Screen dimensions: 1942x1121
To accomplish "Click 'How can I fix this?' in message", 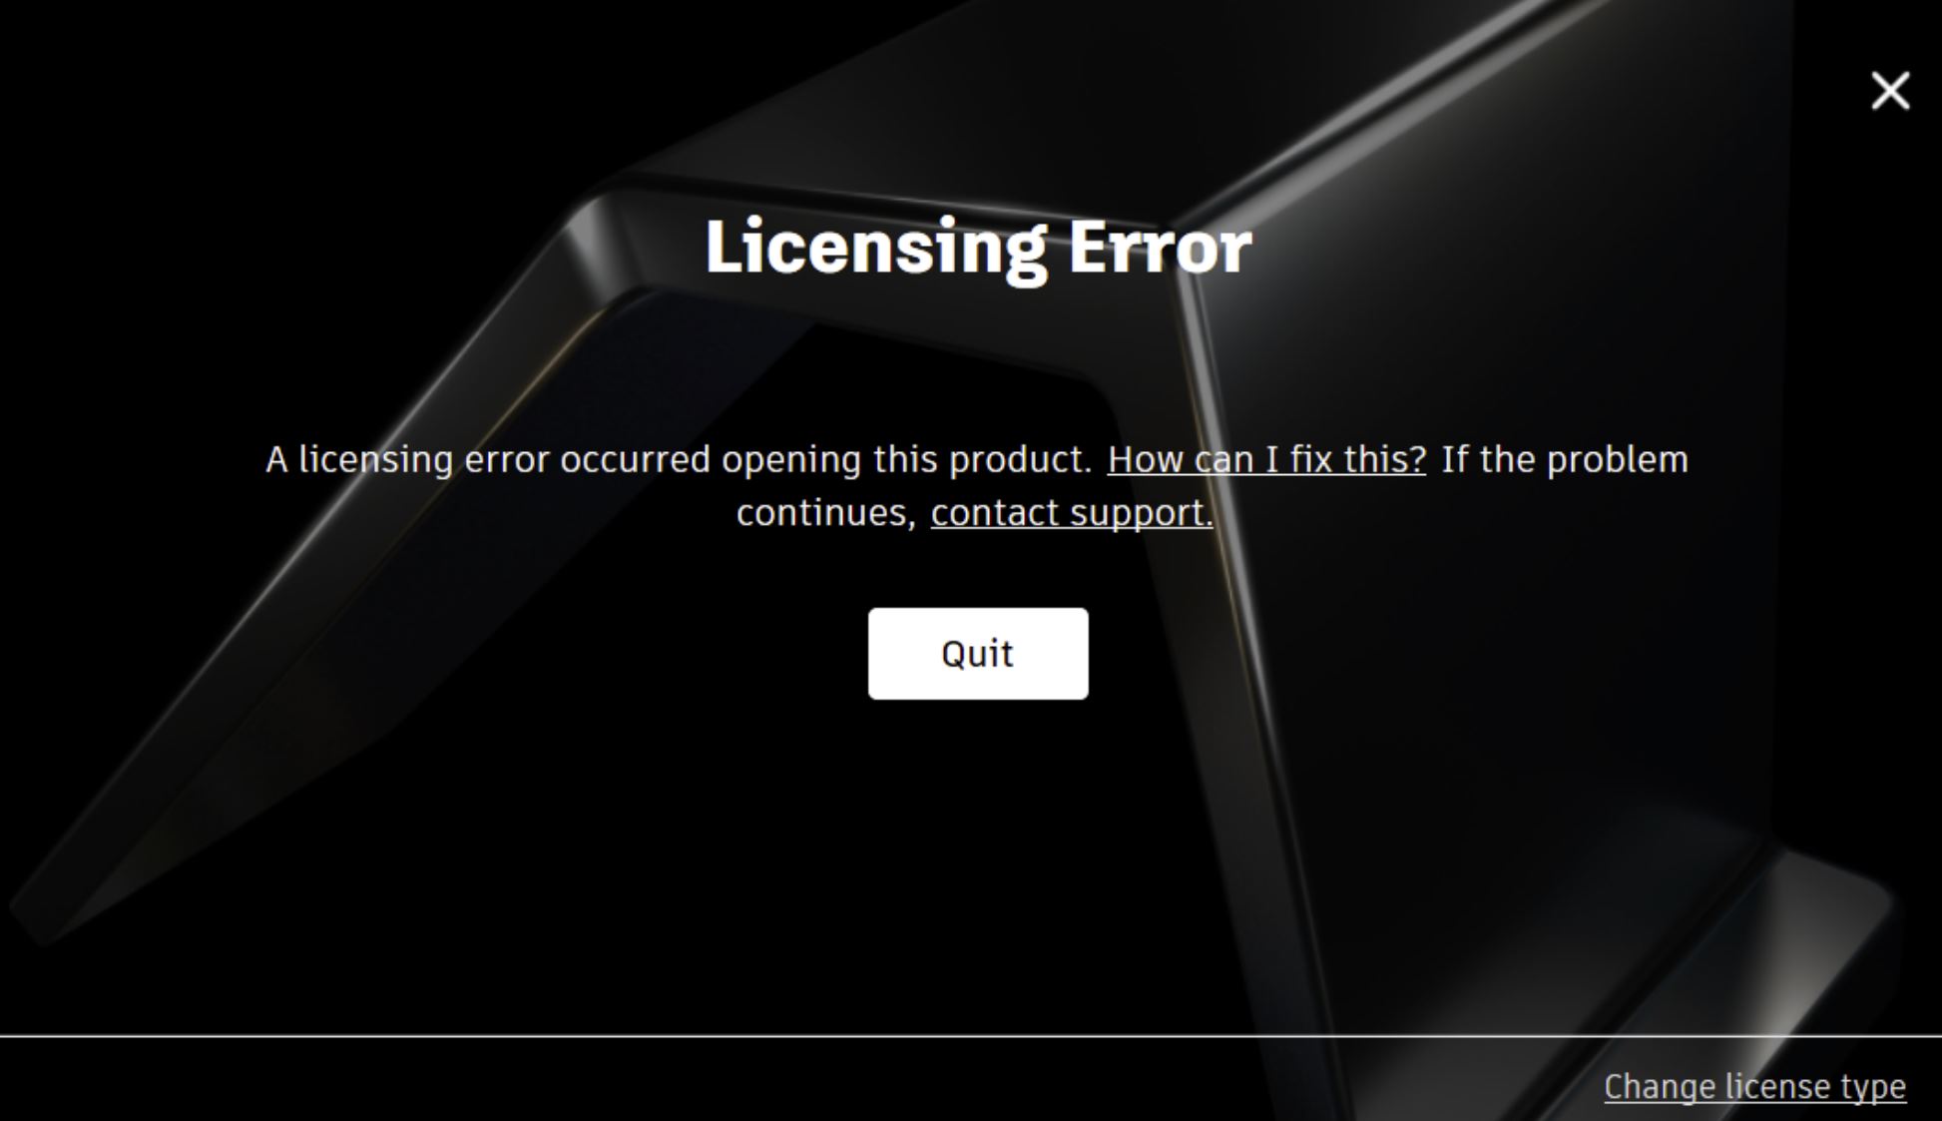I will (x=1266, y=460).
